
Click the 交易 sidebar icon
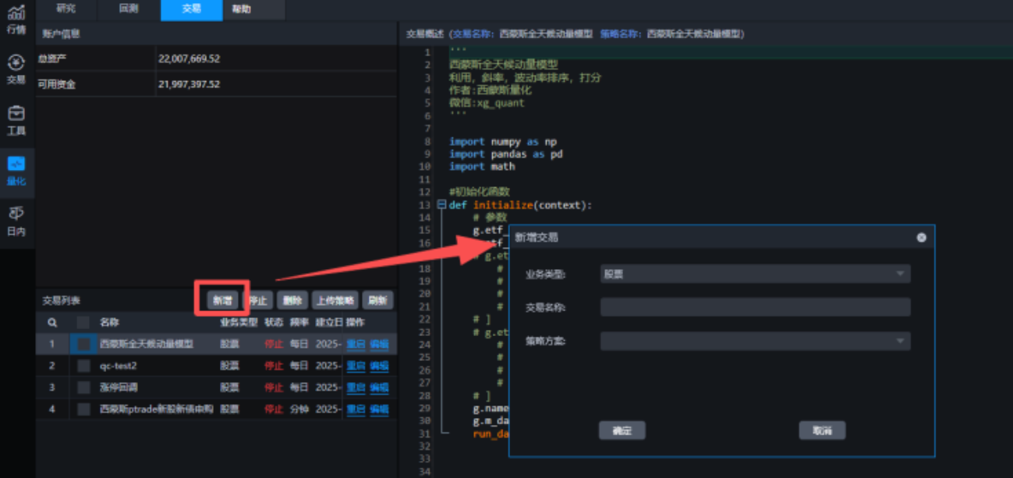coord(16,69)
